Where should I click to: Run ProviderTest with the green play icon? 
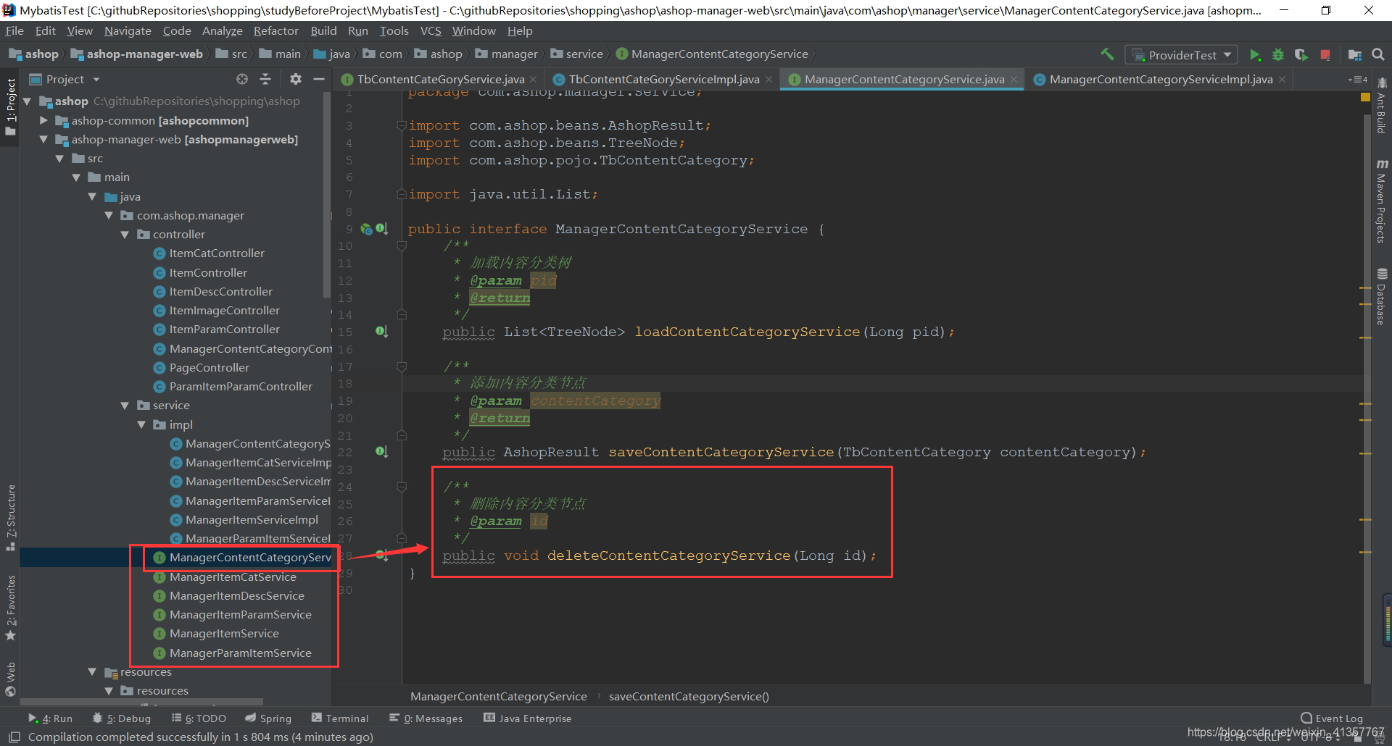pyautogui.click(x=1255, y=55)
